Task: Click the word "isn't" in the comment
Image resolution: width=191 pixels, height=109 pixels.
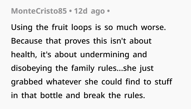Action: point(118,41)
